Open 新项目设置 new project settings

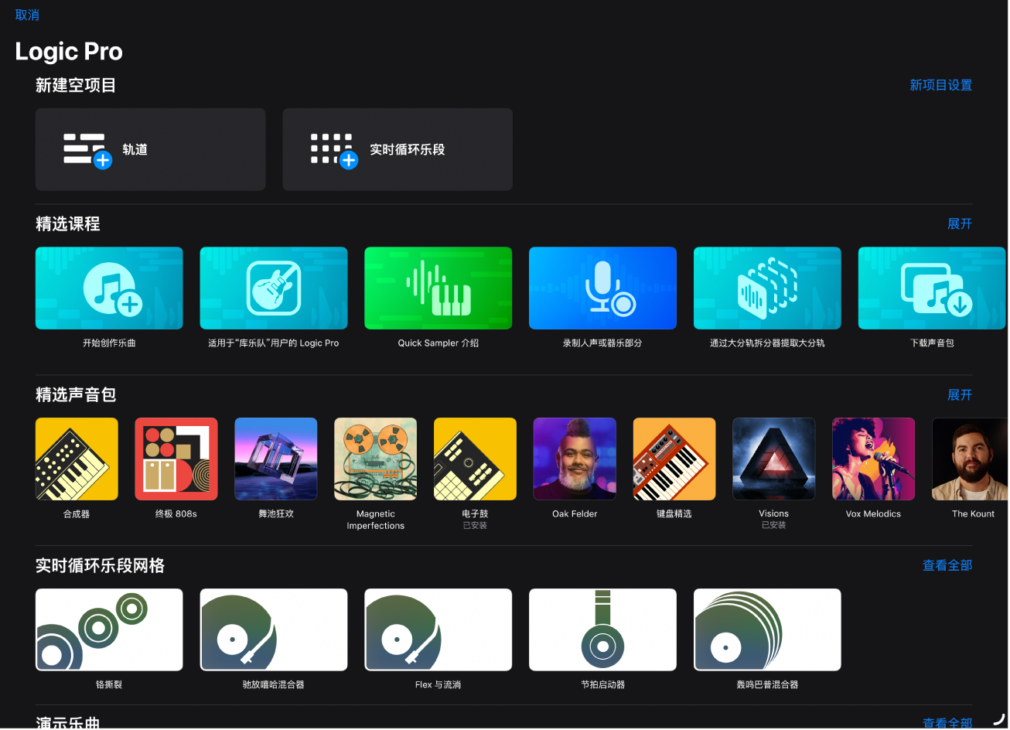click(940, 85)
